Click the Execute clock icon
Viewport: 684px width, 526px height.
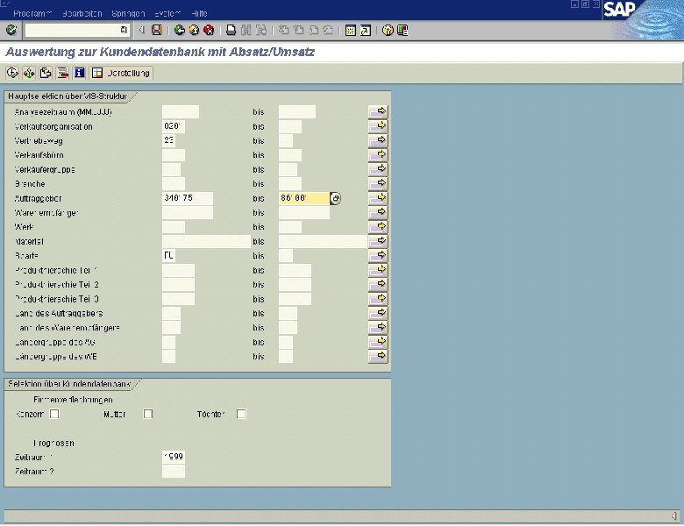[12, 73]
